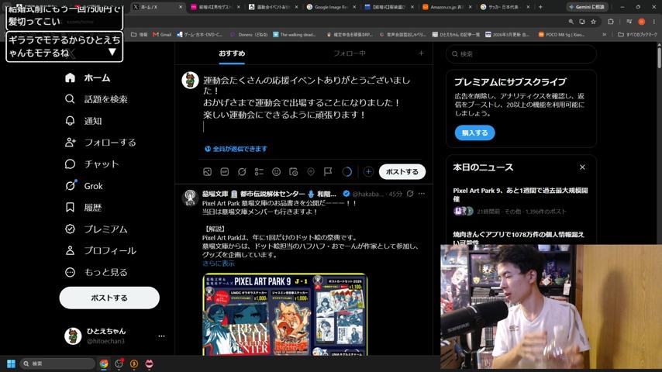
Task: Bookmark this page with star icon
Action: coord(593,22)
